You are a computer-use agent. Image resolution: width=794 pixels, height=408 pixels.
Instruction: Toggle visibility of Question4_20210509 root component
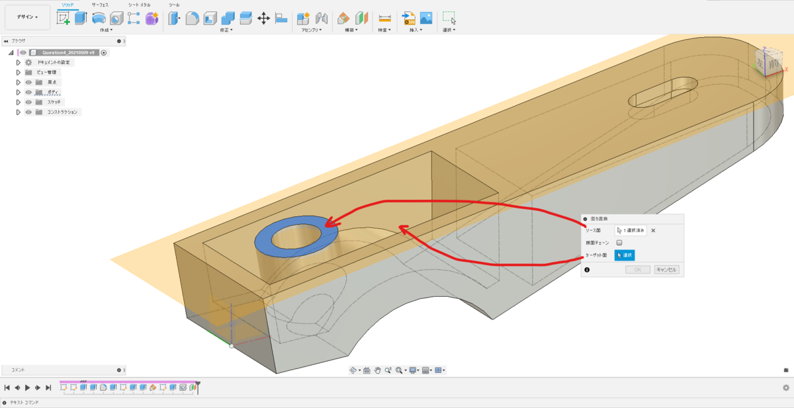point(23,52)
